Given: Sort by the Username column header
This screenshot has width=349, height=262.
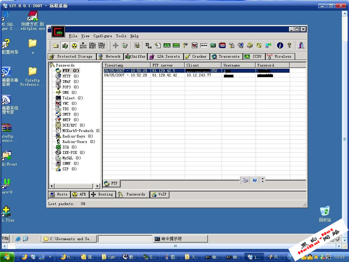Looking at the screenshot, I should click(239, 65).
